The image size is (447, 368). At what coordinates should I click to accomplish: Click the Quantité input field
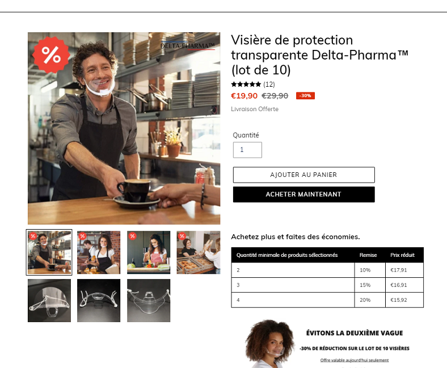(247, 150)
